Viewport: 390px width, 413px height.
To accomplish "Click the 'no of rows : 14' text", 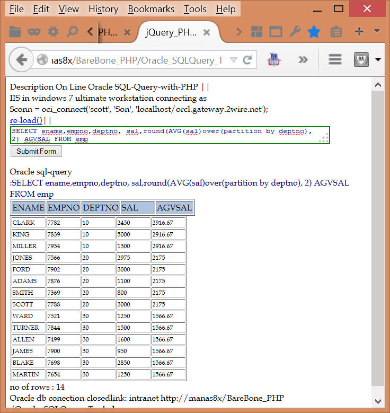I will tap(37, 387).
